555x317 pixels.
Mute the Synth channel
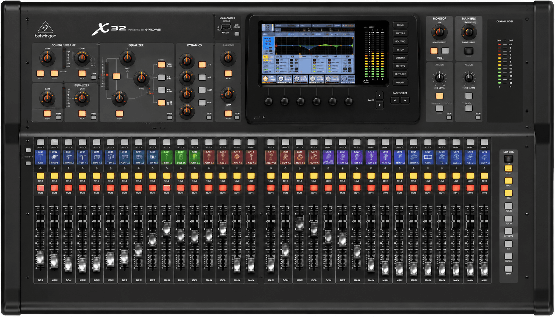[414, 188]
